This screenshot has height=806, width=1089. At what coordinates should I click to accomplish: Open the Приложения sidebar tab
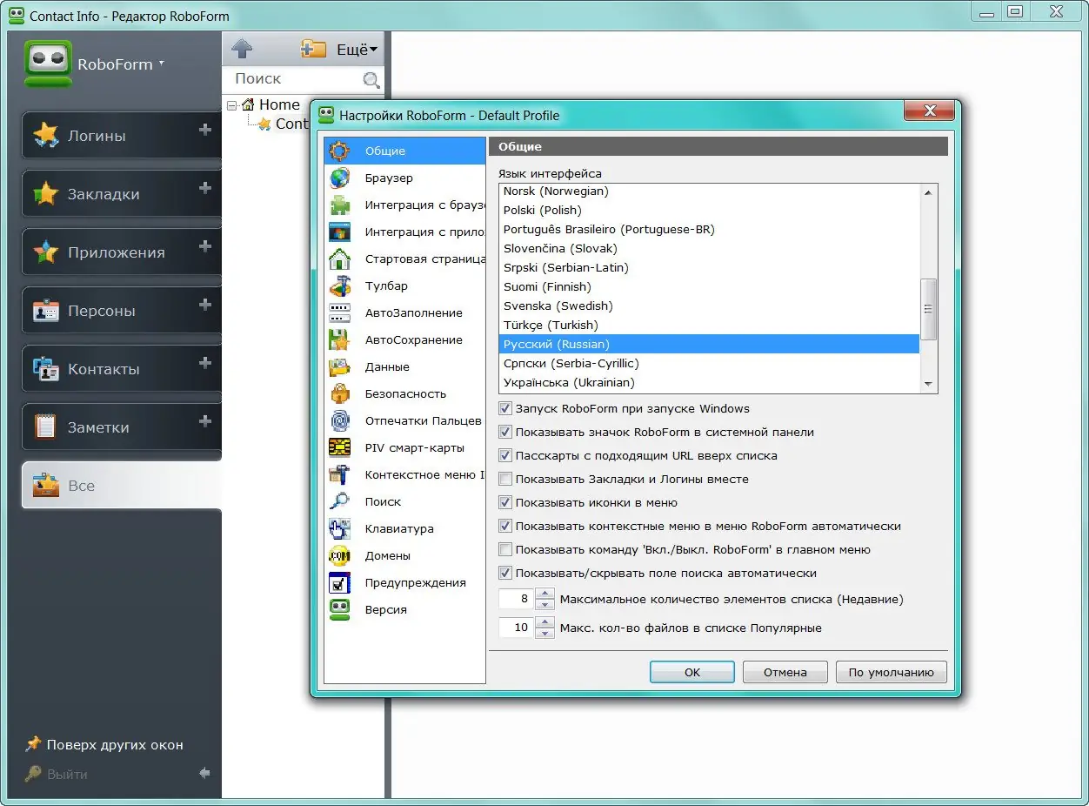(122, 252)
